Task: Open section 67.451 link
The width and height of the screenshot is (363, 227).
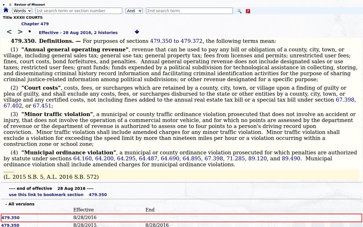Action: pos(42,106)
